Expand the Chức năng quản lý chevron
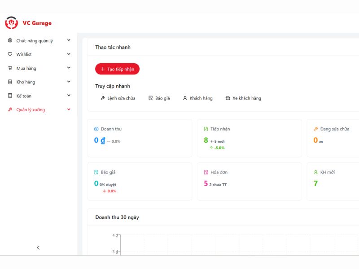The height and width of the screenshot is (269, 359). 69,40
